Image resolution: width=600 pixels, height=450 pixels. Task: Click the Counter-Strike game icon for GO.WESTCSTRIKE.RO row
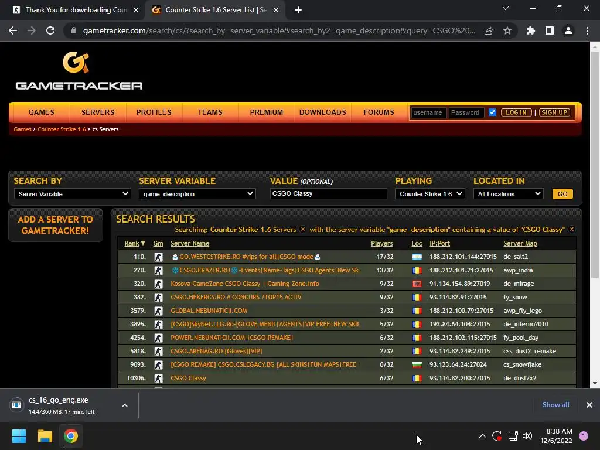click(158, 257)
